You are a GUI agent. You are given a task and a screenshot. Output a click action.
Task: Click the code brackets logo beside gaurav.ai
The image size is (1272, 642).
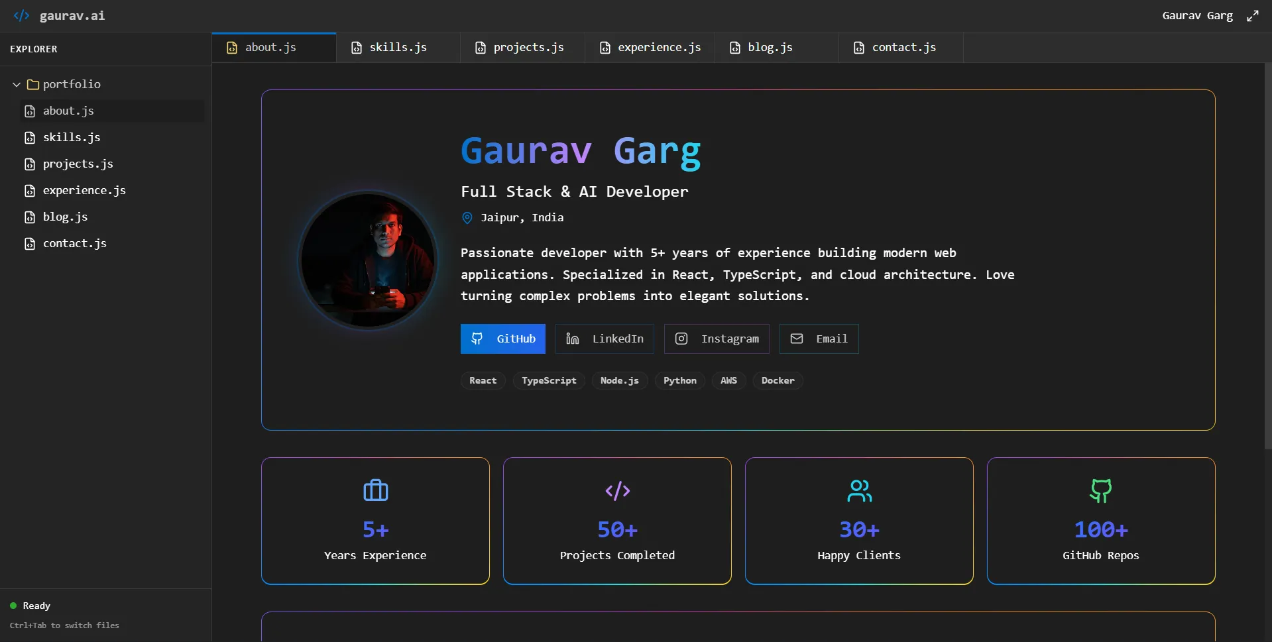pyautogui.click(x=21, y=16)
